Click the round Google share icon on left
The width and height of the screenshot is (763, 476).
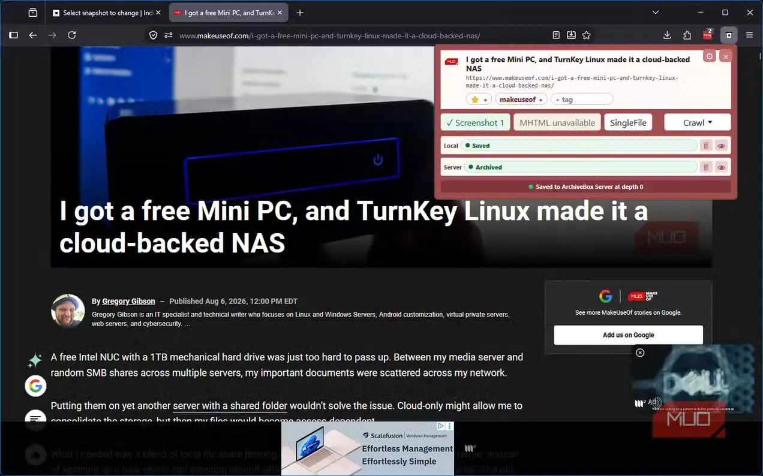tap(35, 387)
